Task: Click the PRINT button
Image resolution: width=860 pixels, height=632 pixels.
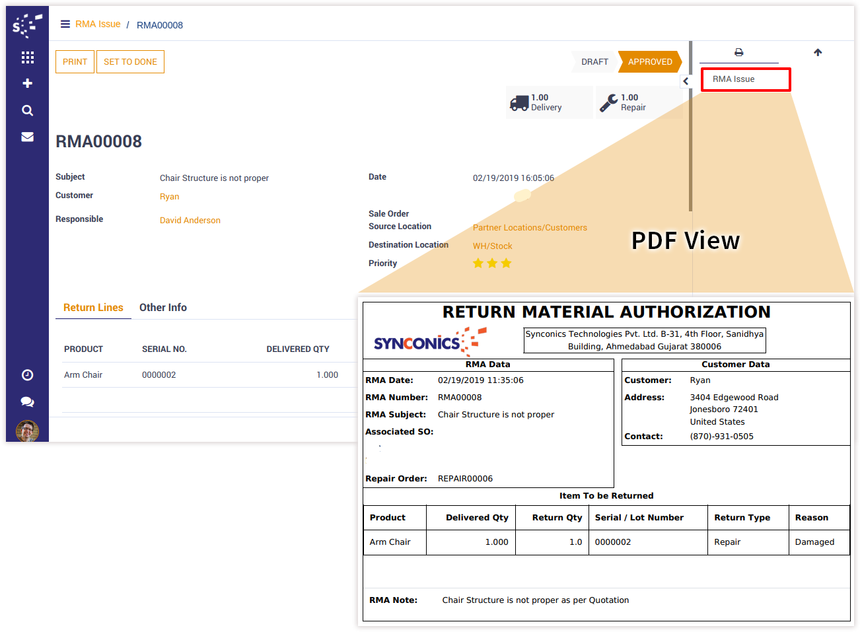Action: pyautogui.click(x=75, y=62)
